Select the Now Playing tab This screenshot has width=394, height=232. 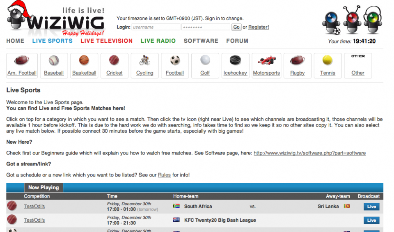[x=44, y=188]
